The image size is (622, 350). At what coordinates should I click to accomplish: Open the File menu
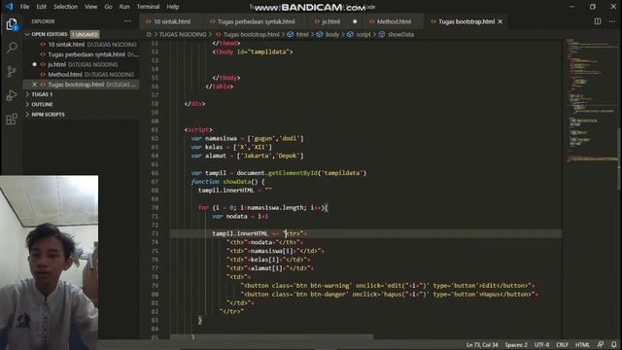pyautogui.click(x=24, y=7)
